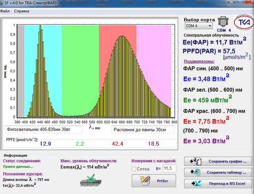Click the blue PPFD value 12,9
The height and width of the screenshot is (194, 254).
(x=45, y=144)
